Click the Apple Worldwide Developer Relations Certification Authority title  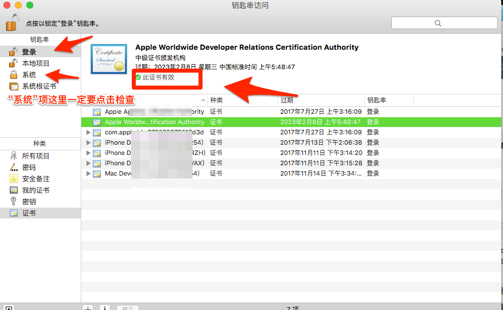(247, 47)
